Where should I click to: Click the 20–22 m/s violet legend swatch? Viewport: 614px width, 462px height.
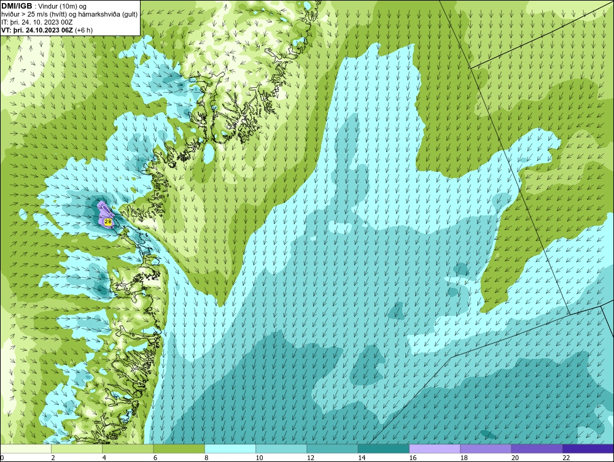click(537, 449)
